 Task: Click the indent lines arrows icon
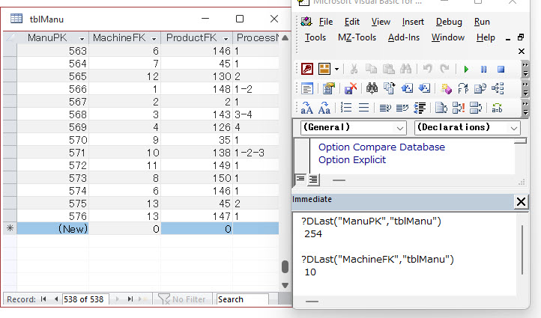[420, 108]
